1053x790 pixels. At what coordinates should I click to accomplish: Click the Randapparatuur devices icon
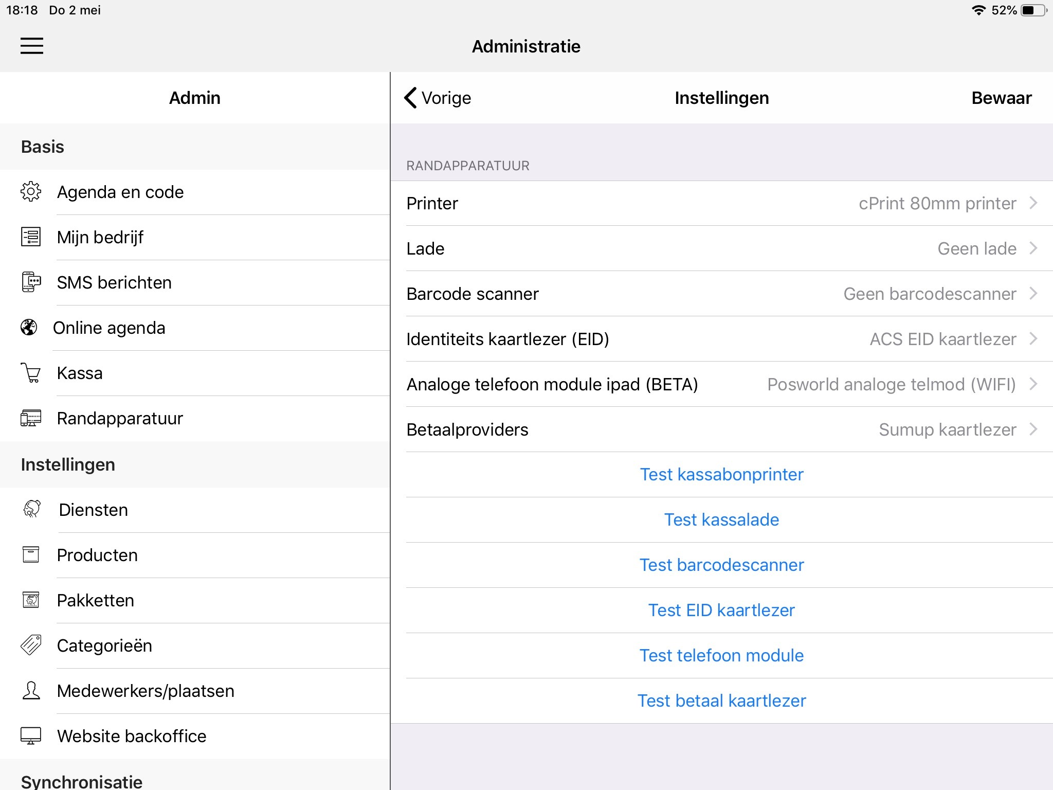coord(31,418)
